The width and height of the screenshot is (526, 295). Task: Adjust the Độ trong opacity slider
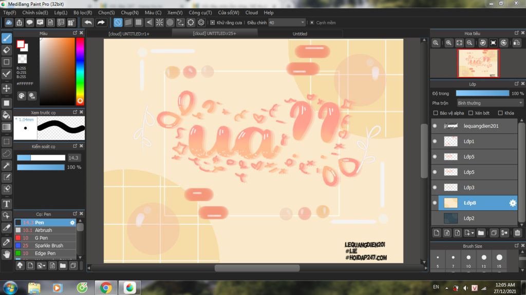[x=482, y=93]
